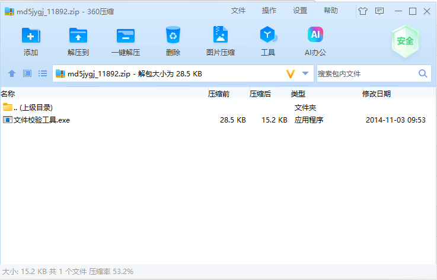
Task: Launch the AI办公 feature
Action: click(x=315, y=34)
